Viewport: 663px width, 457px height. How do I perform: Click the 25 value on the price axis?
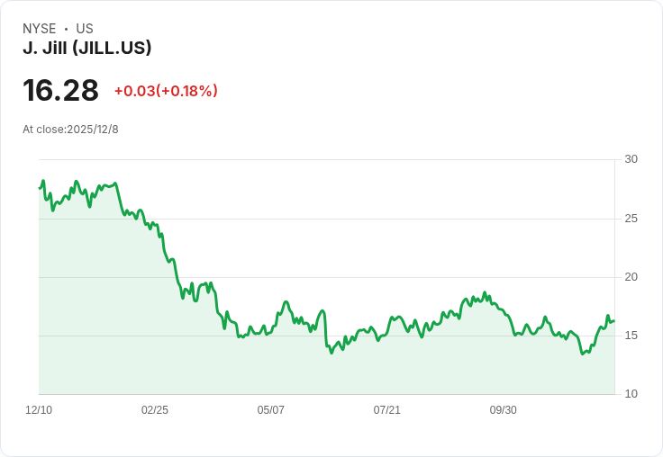point(631,219)
